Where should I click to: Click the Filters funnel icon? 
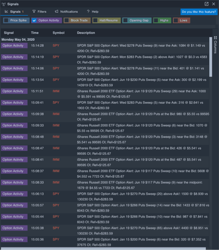[x=34, y=11]
